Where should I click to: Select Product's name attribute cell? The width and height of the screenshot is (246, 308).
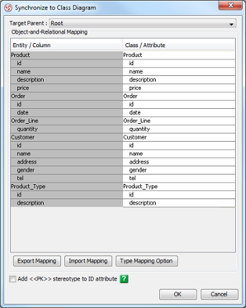pos(179,72)
